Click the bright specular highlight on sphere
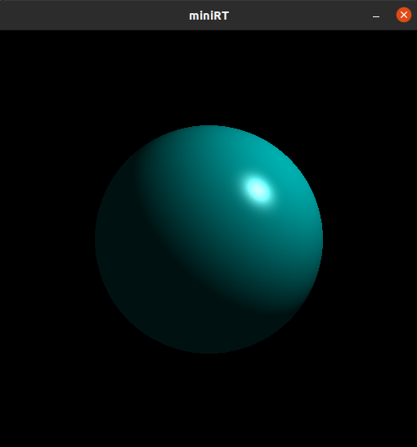Screen dimensions: 417x447 click(x=258, y=189)
